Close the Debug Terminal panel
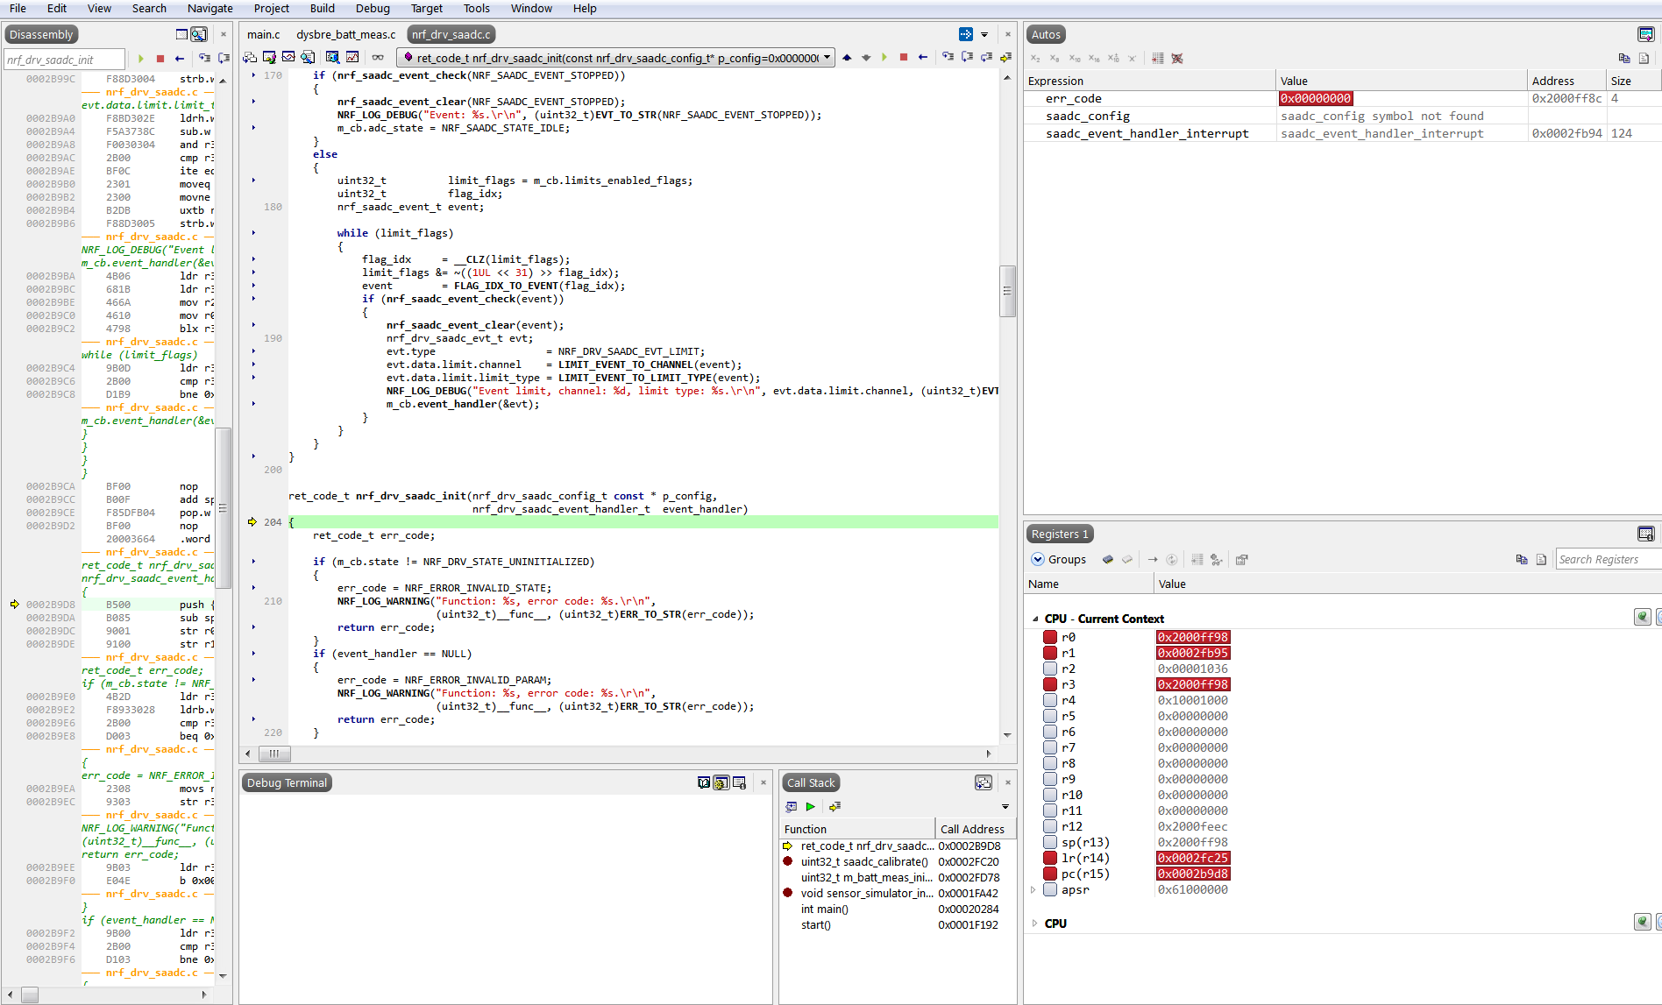 point(764,782)
